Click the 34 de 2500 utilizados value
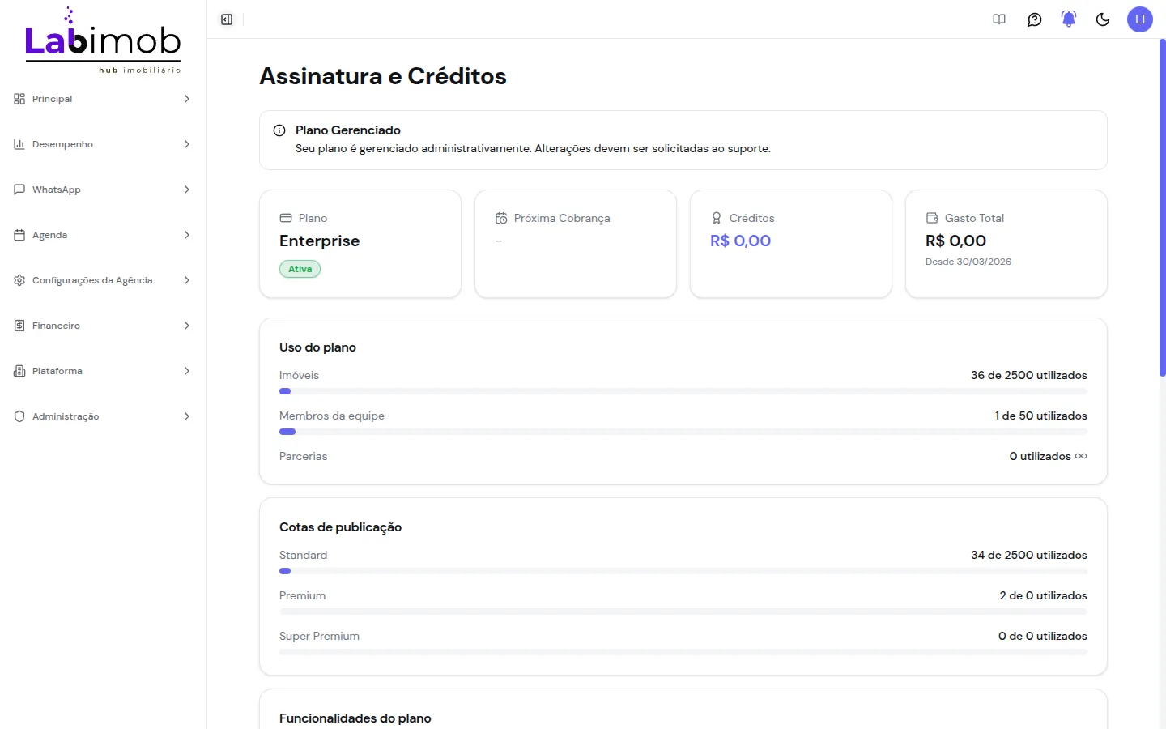Viewport: 1166px width, 729px height. click(1029, 555)
